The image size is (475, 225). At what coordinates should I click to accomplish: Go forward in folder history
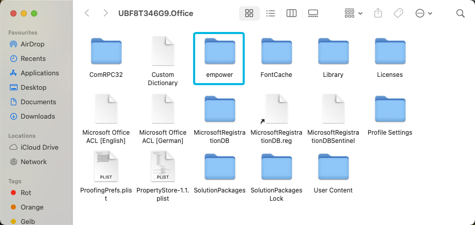click(105, 13)
